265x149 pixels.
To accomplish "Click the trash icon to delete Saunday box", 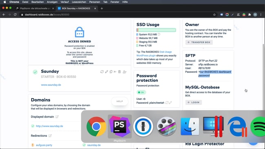I will click(x=119, y=72).
